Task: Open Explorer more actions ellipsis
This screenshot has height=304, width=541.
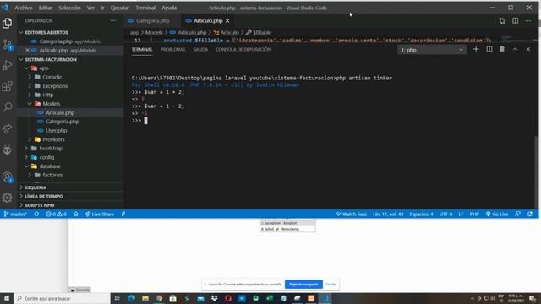Action: click(x=113, y=20)
